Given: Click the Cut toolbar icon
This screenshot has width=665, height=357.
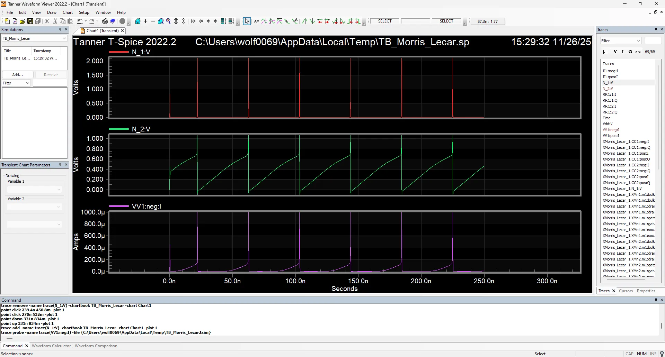Looking at the screenshot, I should coord(55,21).
